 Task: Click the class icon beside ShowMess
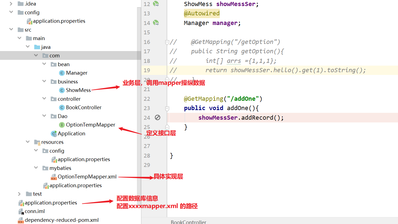click(x=62, y=90)
